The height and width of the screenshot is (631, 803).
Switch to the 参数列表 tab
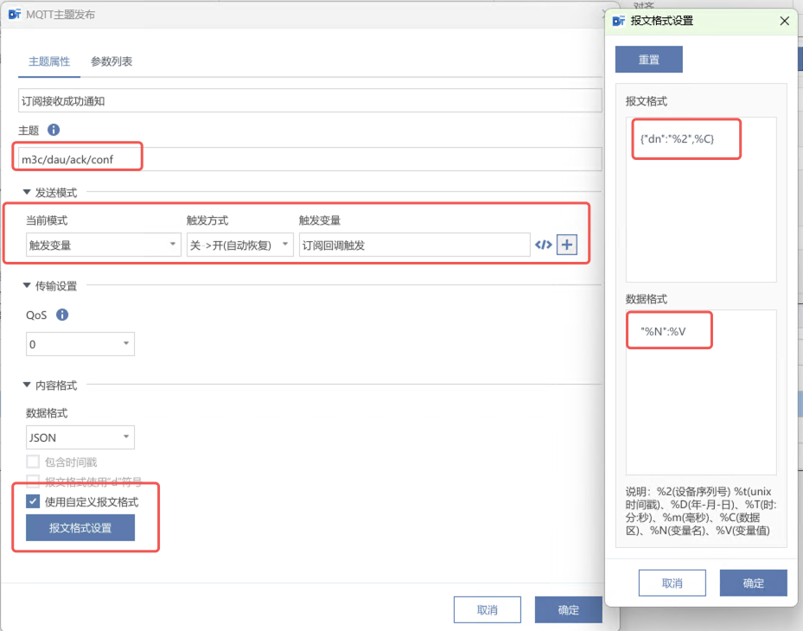point(112,61)
